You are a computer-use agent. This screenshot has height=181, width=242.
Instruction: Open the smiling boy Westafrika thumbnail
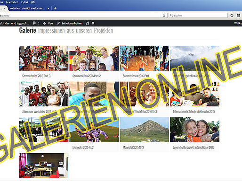tap(94, 94)
